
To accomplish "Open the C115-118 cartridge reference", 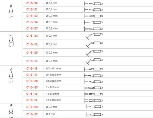I will pyautogui.click(x=32, y=44).
